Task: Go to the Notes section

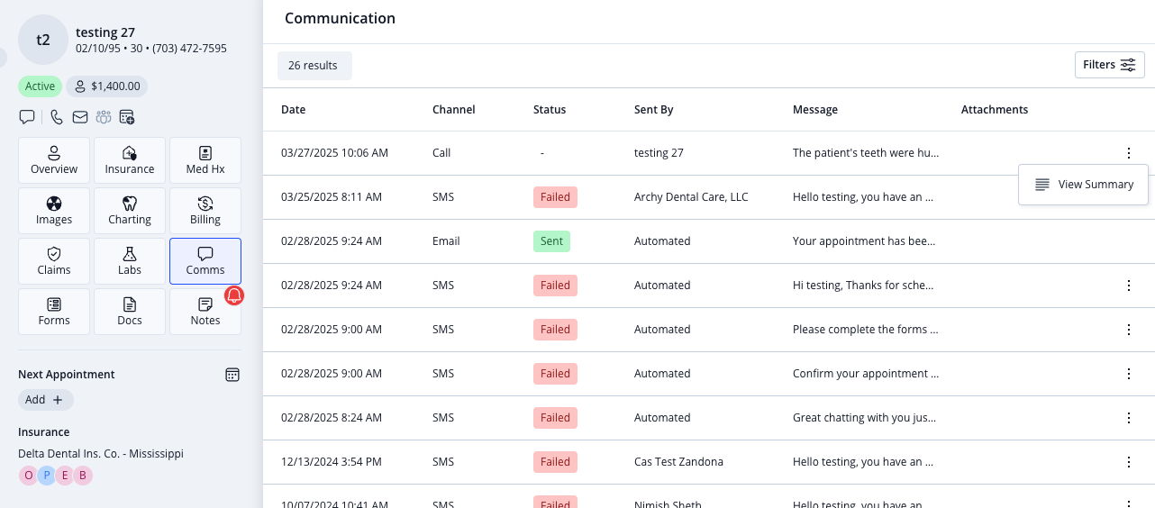Action: 205,312
